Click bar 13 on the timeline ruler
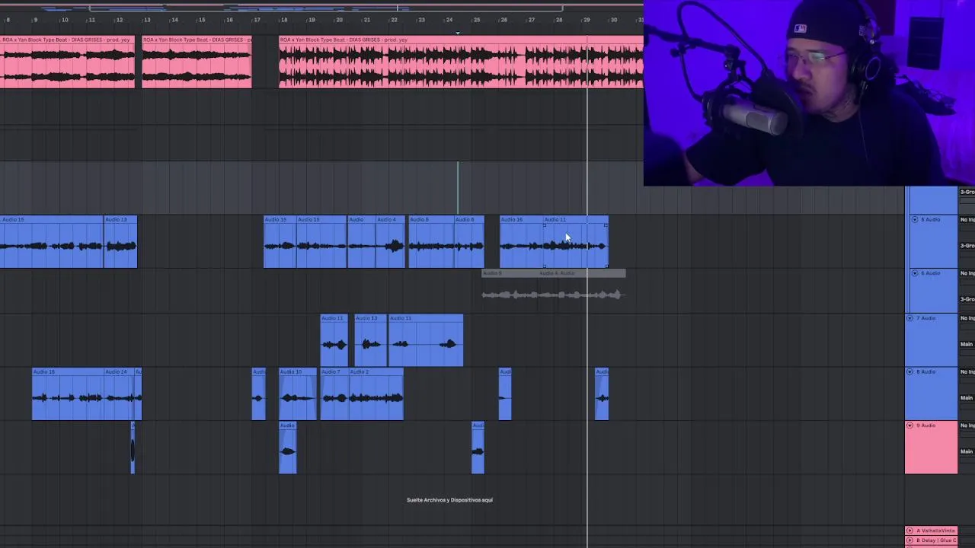 147,20
